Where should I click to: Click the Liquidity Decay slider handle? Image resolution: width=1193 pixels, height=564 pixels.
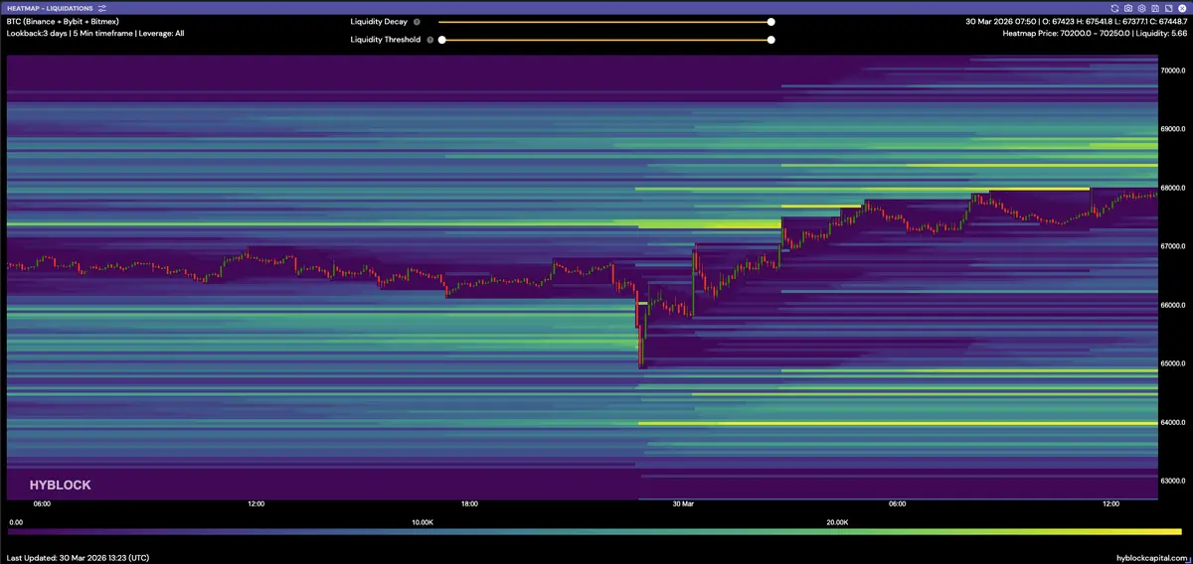click(x=770, y=22)
